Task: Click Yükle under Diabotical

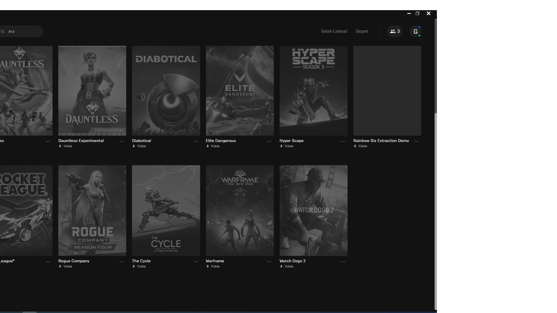Action: tap(139, 146)
